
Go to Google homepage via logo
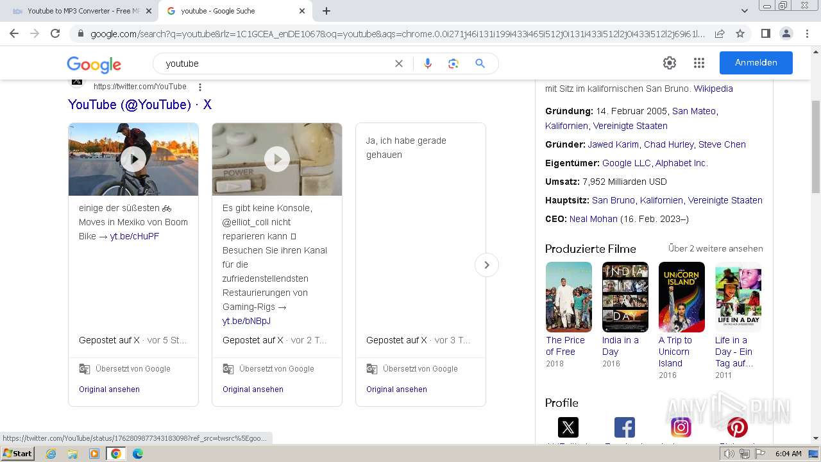94,64
